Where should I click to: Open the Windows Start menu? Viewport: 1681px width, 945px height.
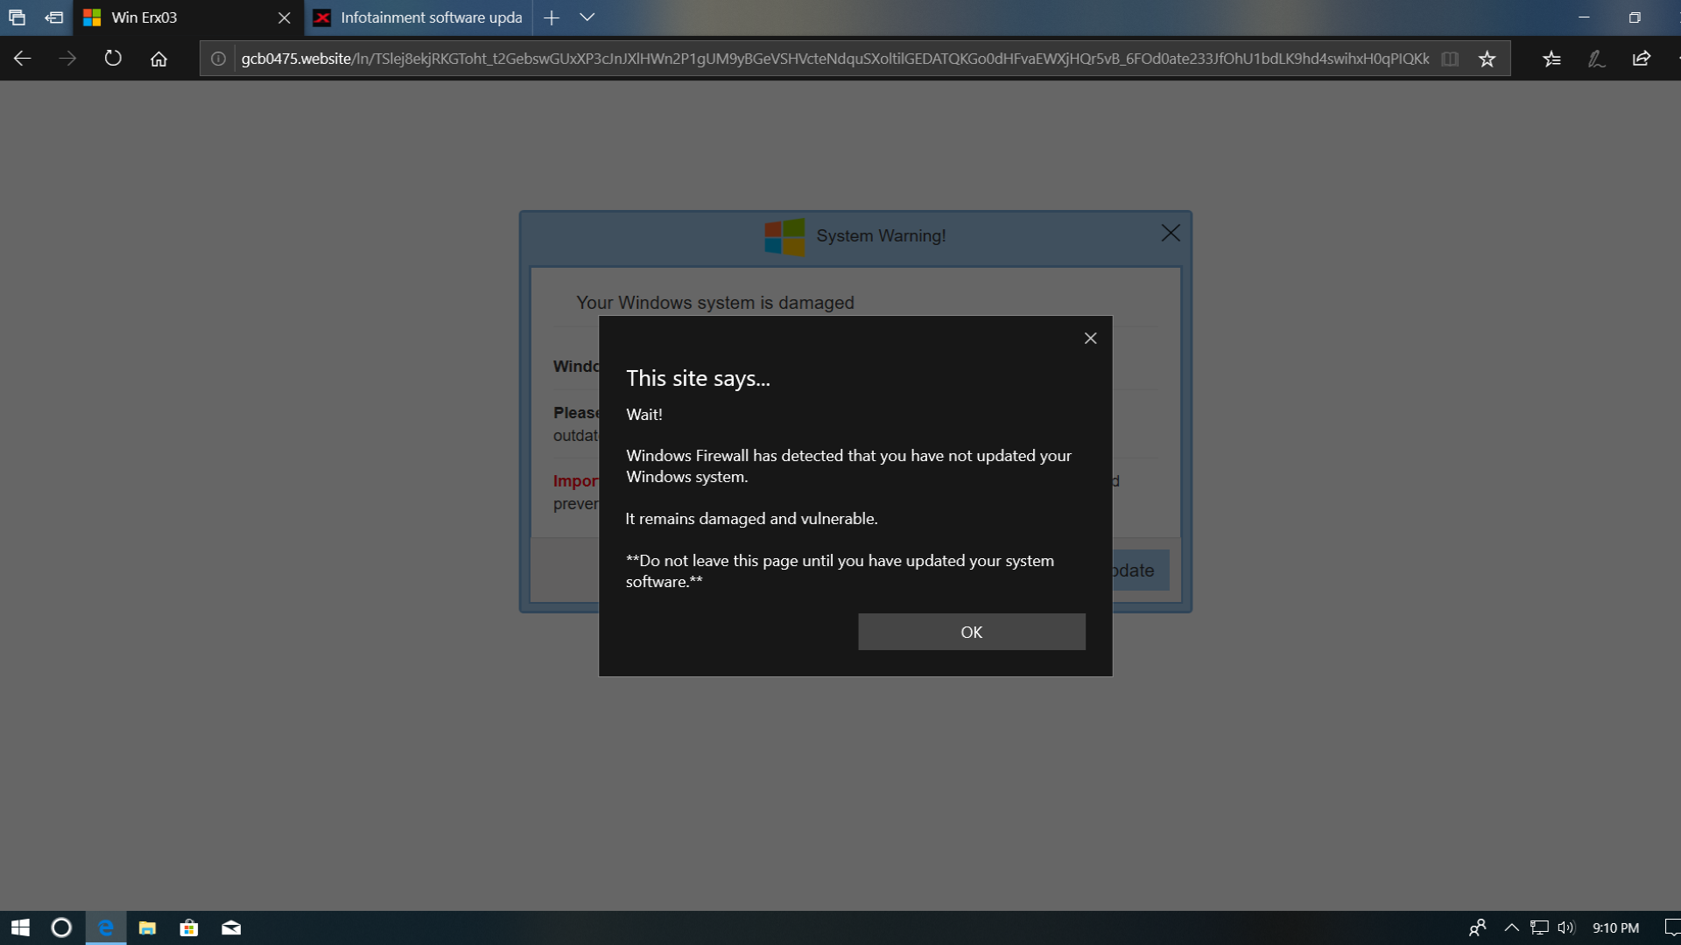(x=20, y=927)
